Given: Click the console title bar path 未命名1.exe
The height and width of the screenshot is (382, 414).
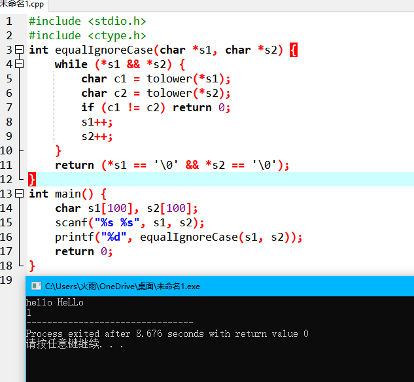Looking at the screenshot, I should tap(122, 286).
